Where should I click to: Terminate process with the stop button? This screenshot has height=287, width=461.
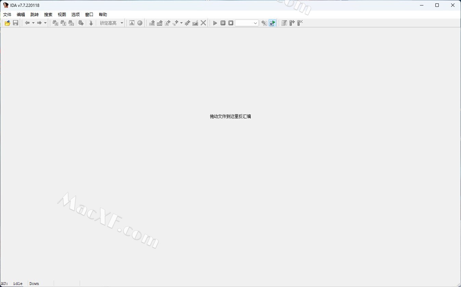click(231, 23)
